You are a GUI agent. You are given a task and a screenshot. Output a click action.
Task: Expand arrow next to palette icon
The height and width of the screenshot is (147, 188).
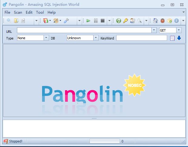[60, 21]
